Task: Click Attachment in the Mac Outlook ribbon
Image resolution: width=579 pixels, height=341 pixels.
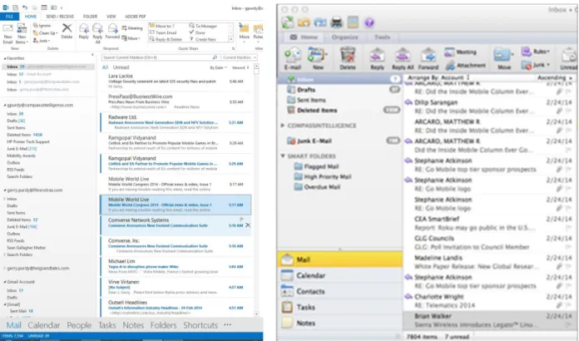Action: pos(465,66)
